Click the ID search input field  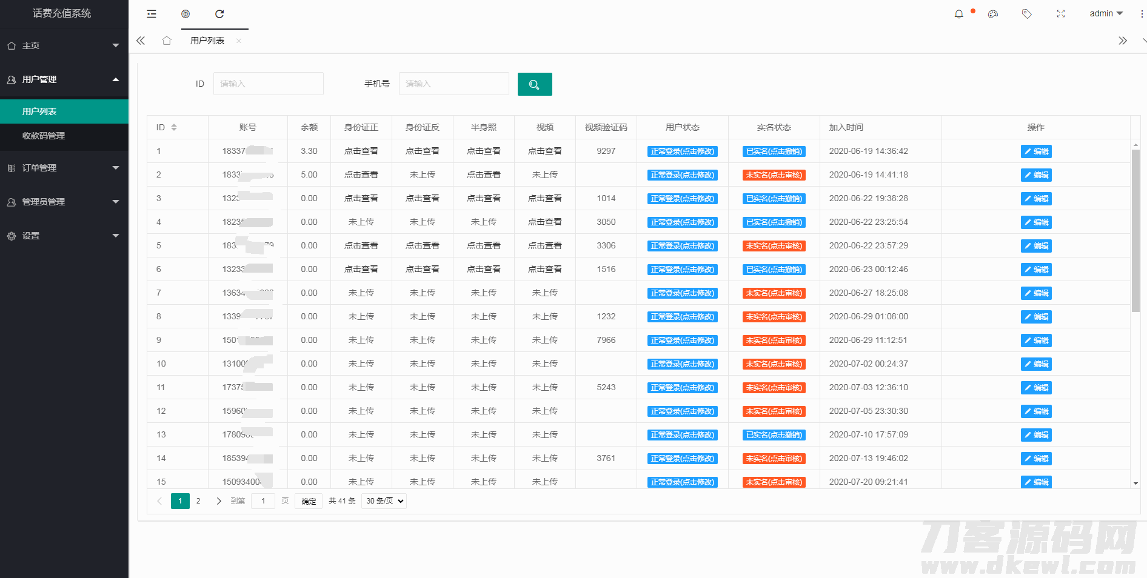(268, 84)
